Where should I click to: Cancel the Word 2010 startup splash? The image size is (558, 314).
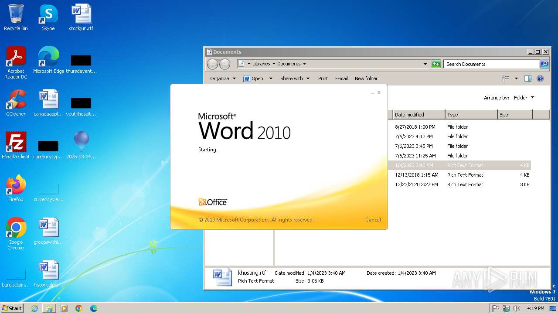click(373, 220)
